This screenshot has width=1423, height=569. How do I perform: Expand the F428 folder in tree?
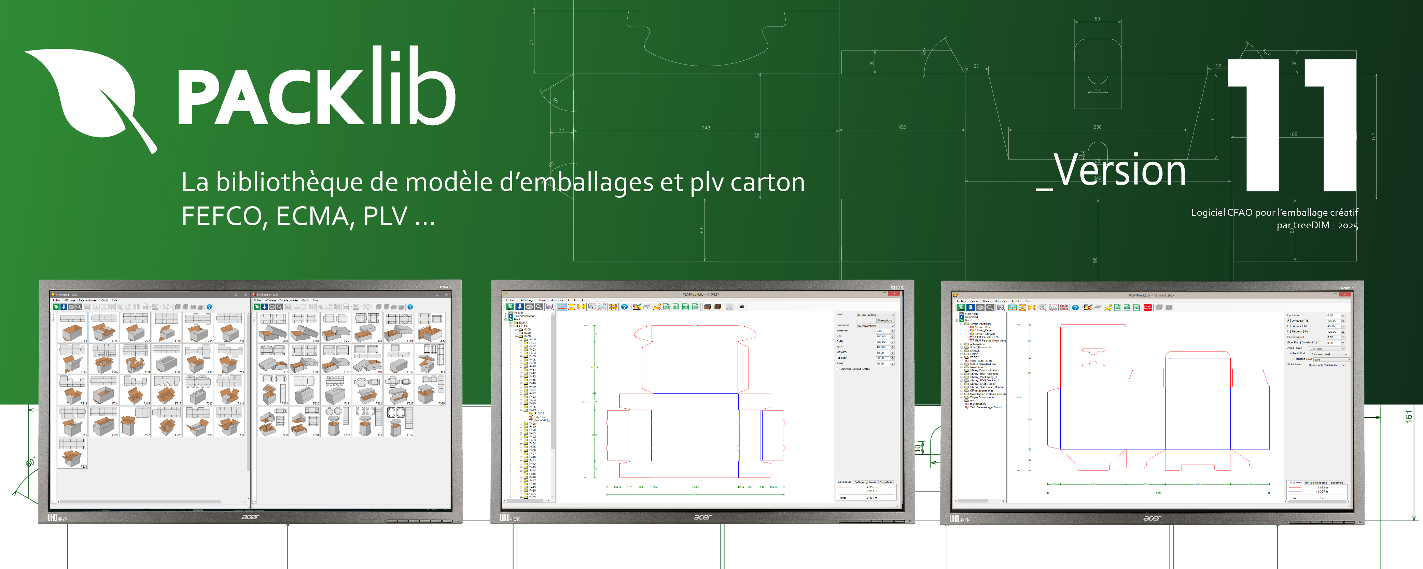pyautogui.click(x=521, y=424)
